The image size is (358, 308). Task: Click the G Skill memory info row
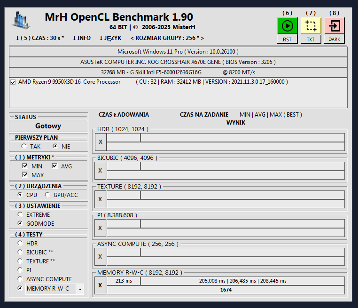point(178,72)
